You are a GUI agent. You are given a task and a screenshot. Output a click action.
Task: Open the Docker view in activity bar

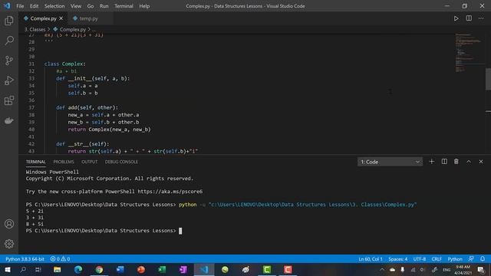coord(9,120)
